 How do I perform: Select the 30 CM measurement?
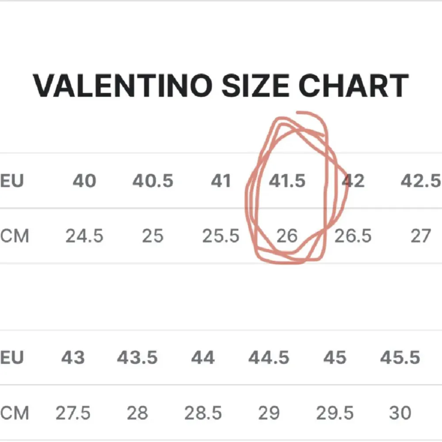400,413
